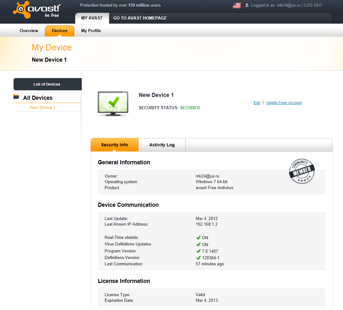Click the user silhouette icon next to login
The width and height of the screenshot is (343, 310).
247,5
